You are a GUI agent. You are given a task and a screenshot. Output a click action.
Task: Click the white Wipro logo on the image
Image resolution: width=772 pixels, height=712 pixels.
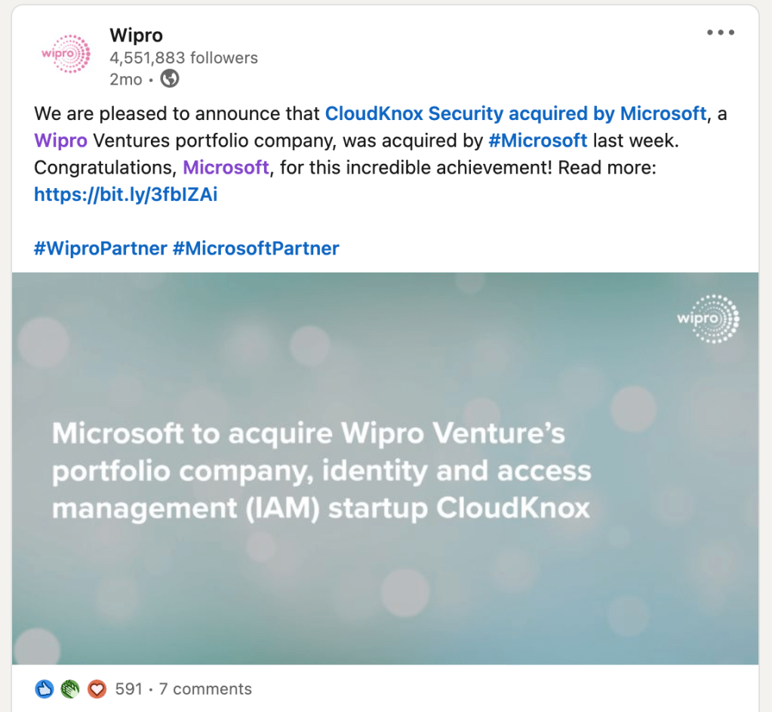click(x=708, y=318)
